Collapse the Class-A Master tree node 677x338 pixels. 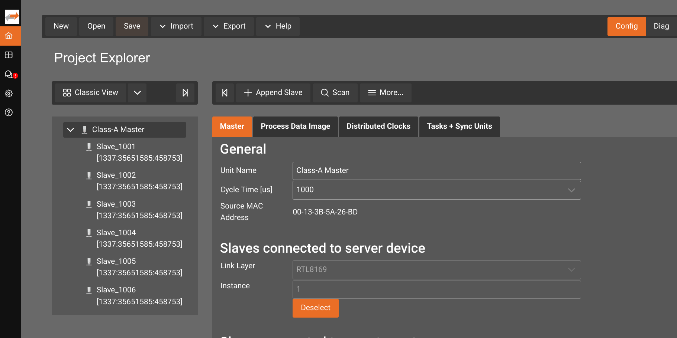point(71,130)
